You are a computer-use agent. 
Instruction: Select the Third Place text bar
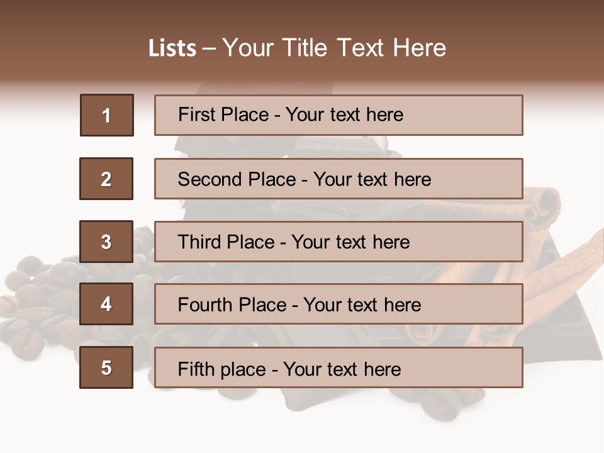338,242
